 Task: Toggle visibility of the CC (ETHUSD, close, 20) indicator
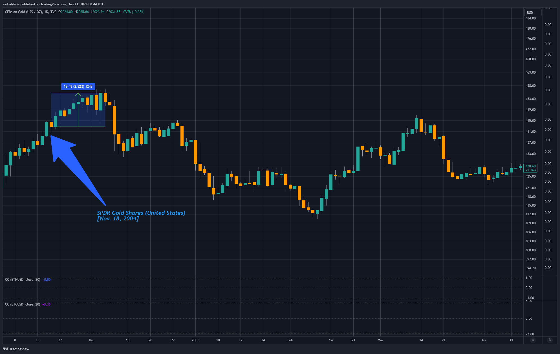pyautogui.click(x=23, y=279)
